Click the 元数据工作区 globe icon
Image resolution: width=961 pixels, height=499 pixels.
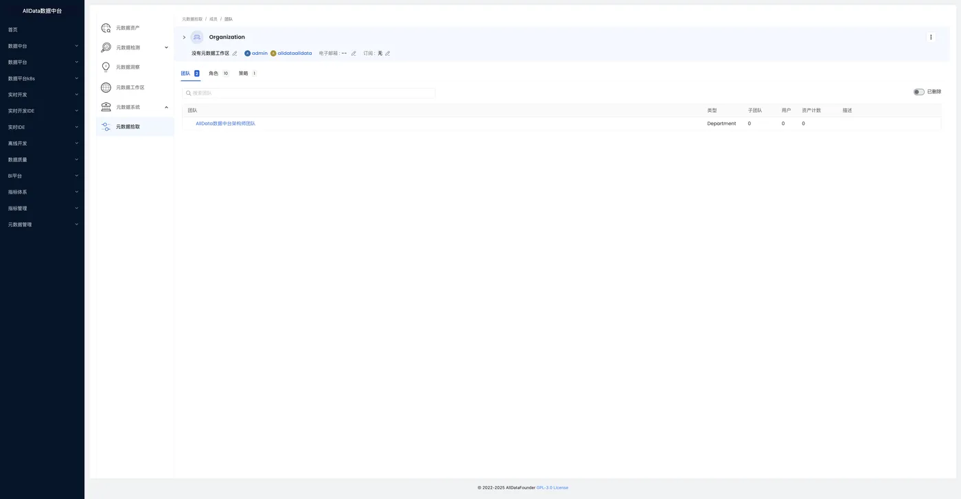tap(106, 87)
